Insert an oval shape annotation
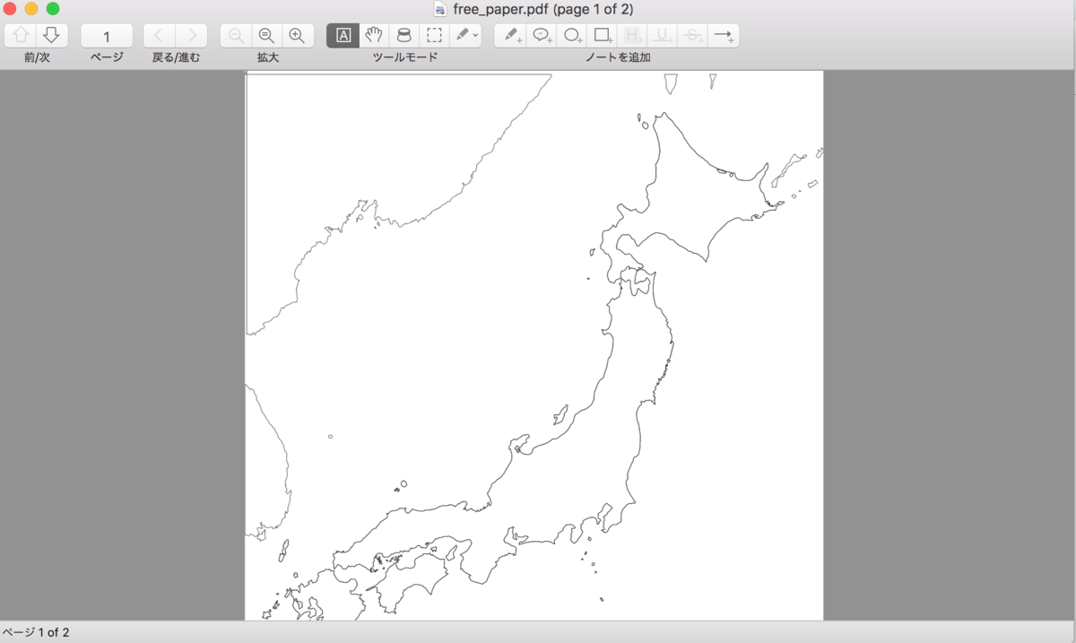This screenshot has height=643, width=1076. [570, 35]
